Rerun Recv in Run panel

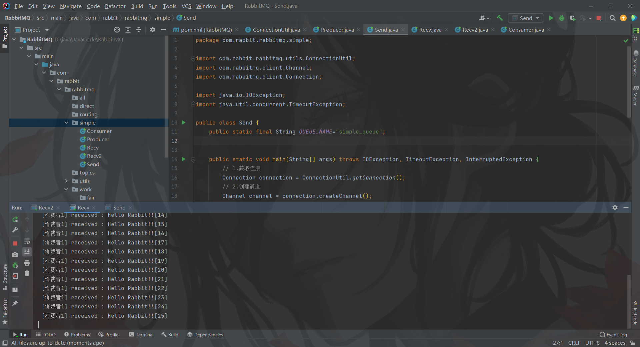15,219
